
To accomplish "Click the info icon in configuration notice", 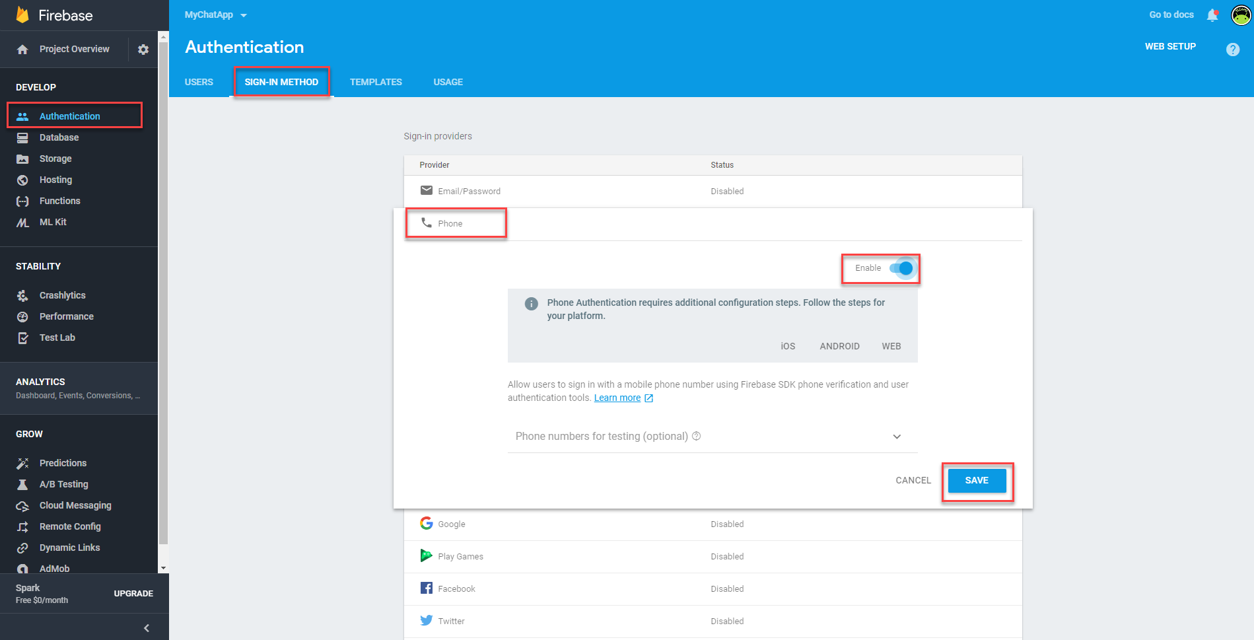I will click(x=531, y=304).
